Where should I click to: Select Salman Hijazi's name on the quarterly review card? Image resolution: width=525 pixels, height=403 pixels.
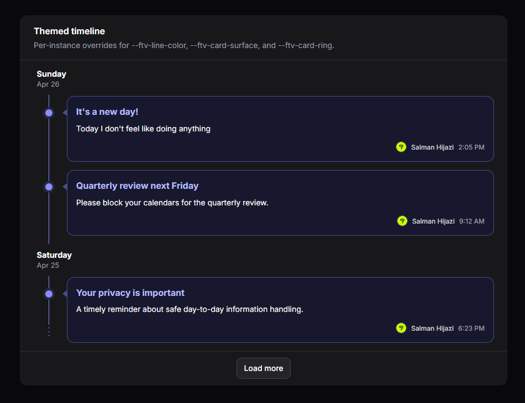(433, 221)
